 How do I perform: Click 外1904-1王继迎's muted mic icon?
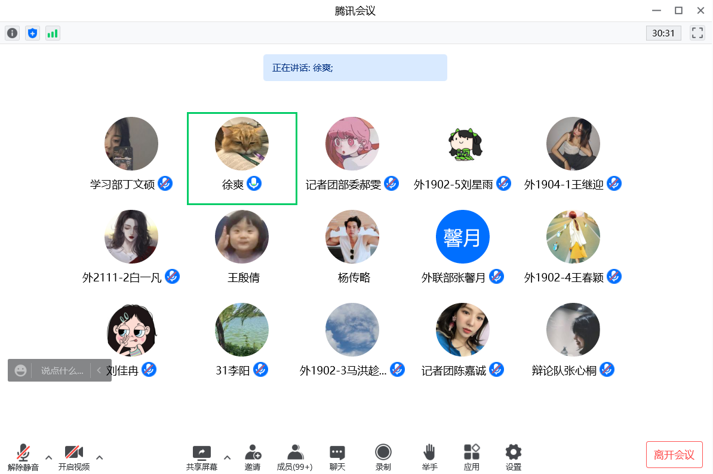pos(614,184)
